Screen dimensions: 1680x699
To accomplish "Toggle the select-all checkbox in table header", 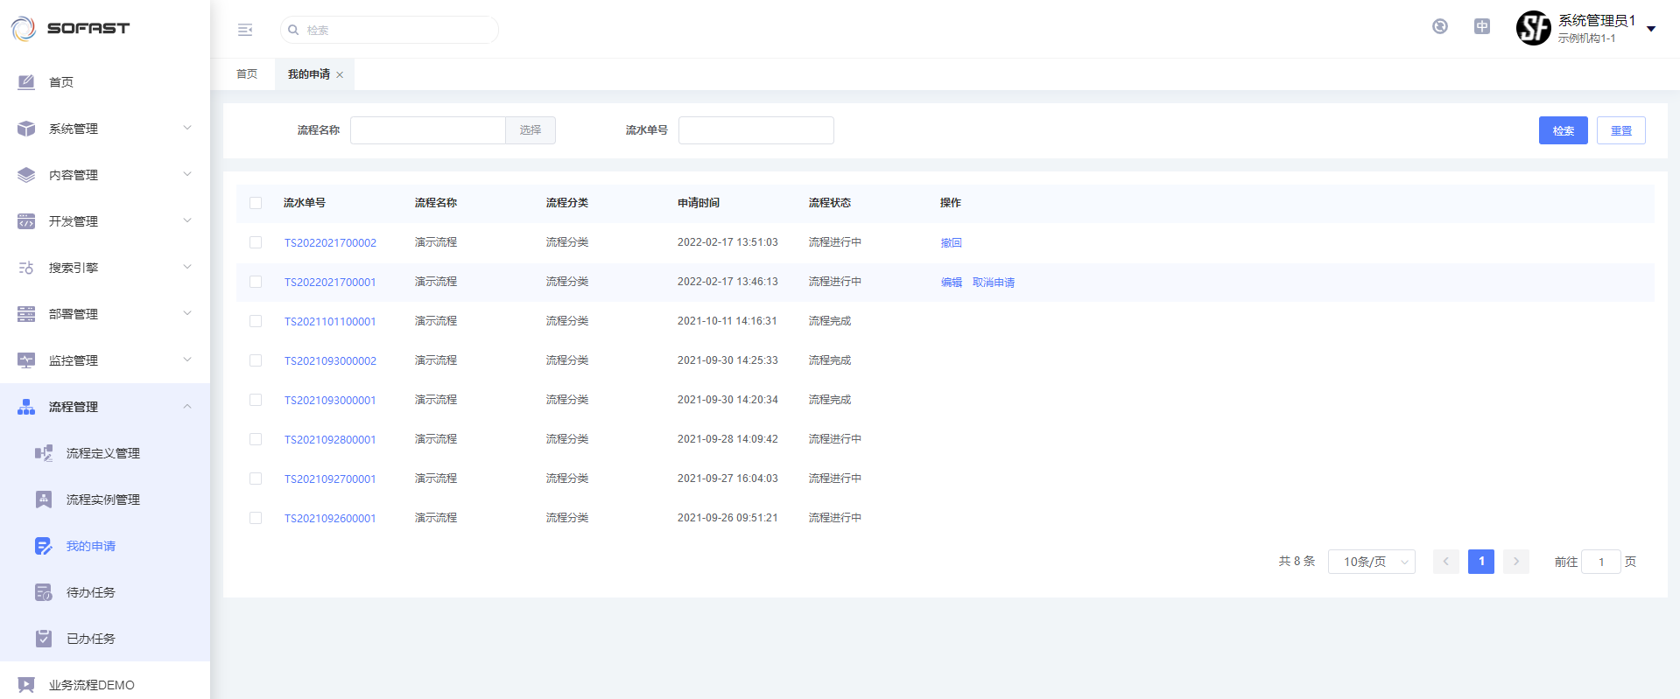I will coord(256,203).
